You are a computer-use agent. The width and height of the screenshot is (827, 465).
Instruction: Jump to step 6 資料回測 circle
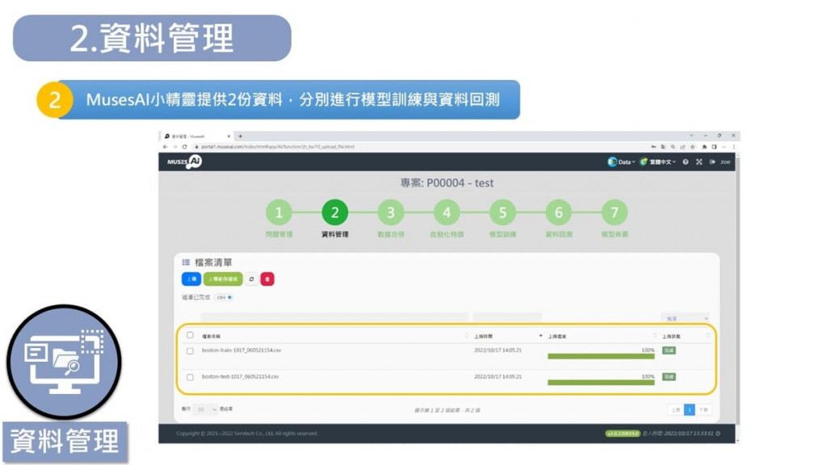click(x=559, y=212)
